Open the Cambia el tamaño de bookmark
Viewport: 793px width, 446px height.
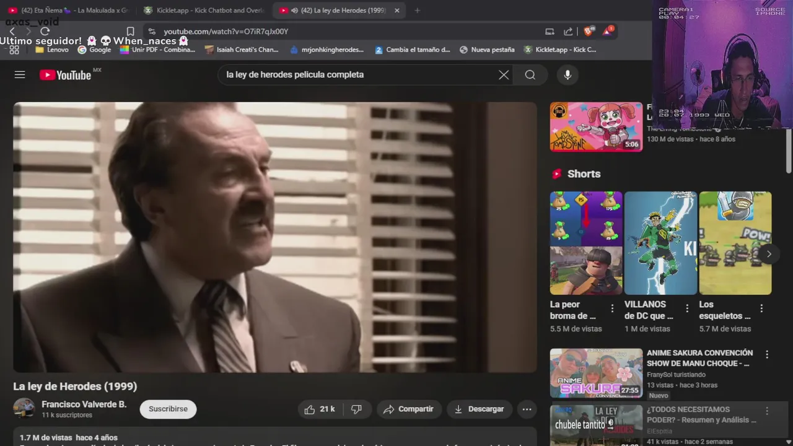[413, 50]
